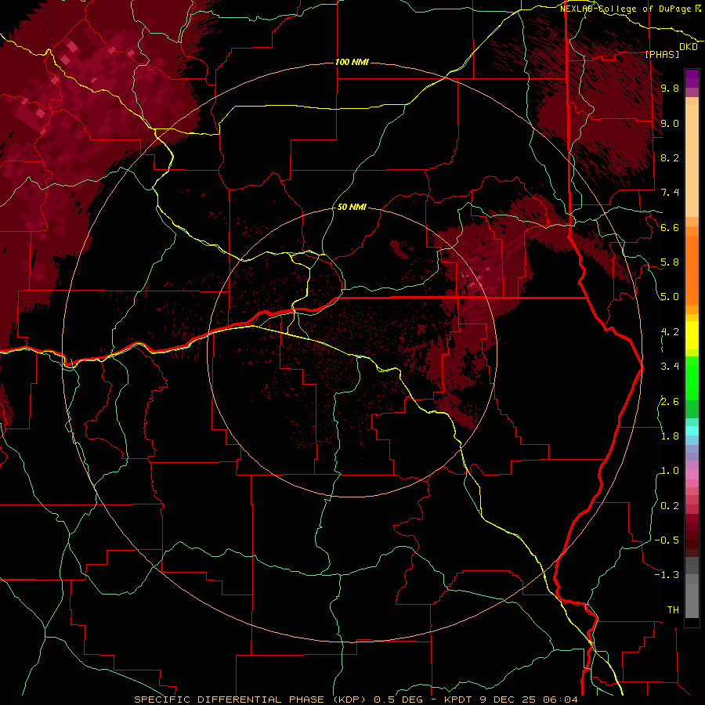Click the 8.2 color scale value

pyautogui.click(x=670, y=157)
